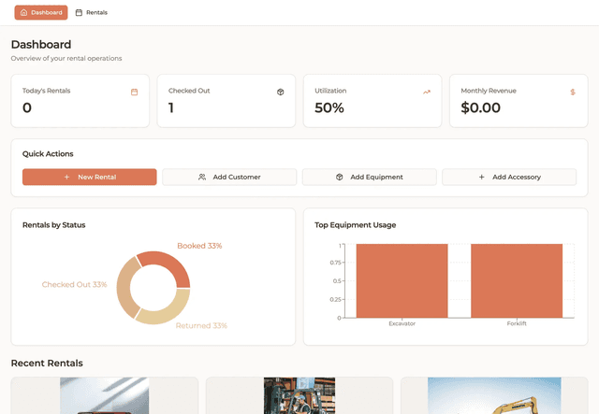The width and height of the screenshot is (599, 414).
Task: Create a New Rental
Action: point(90,177)
